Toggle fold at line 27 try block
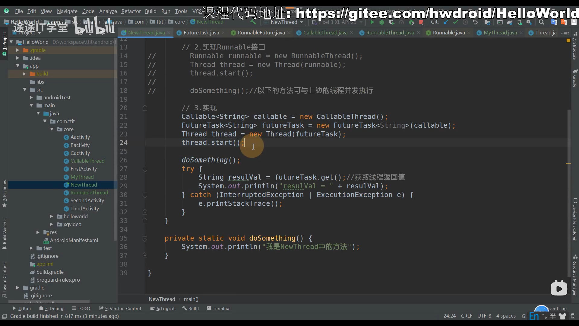 tap(145, 169)
